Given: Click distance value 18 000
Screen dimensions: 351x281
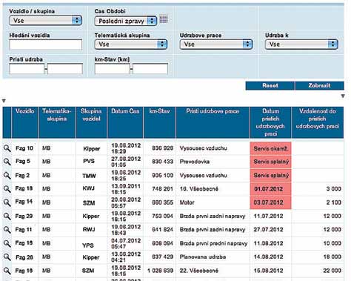Looking at the screenshot, I should pos(332,257).
